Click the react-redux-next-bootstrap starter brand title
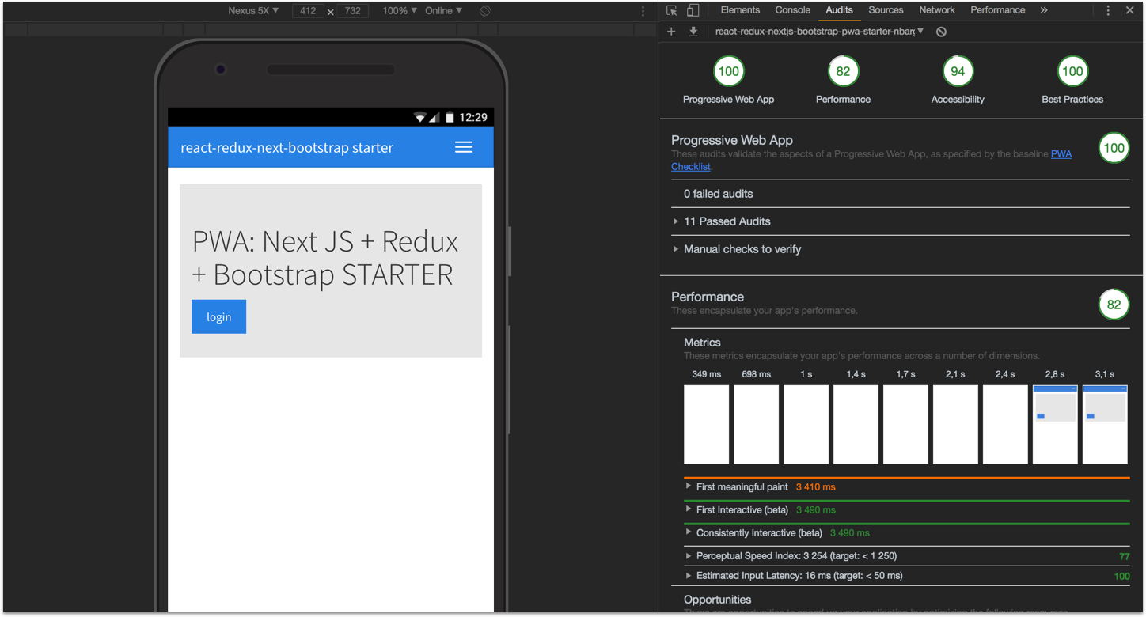This screenshot has width=1146, height=617. (286, 148)
